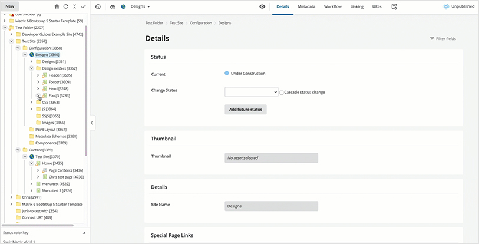Click the home icon above the asset tree
The height and width of the screenshot is (244, 479).
57,6
